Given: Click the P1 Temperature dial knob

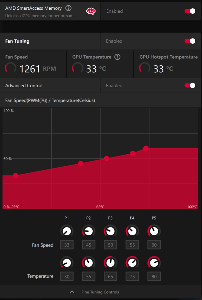Looking at the screenshot, I should click(67, 263).
